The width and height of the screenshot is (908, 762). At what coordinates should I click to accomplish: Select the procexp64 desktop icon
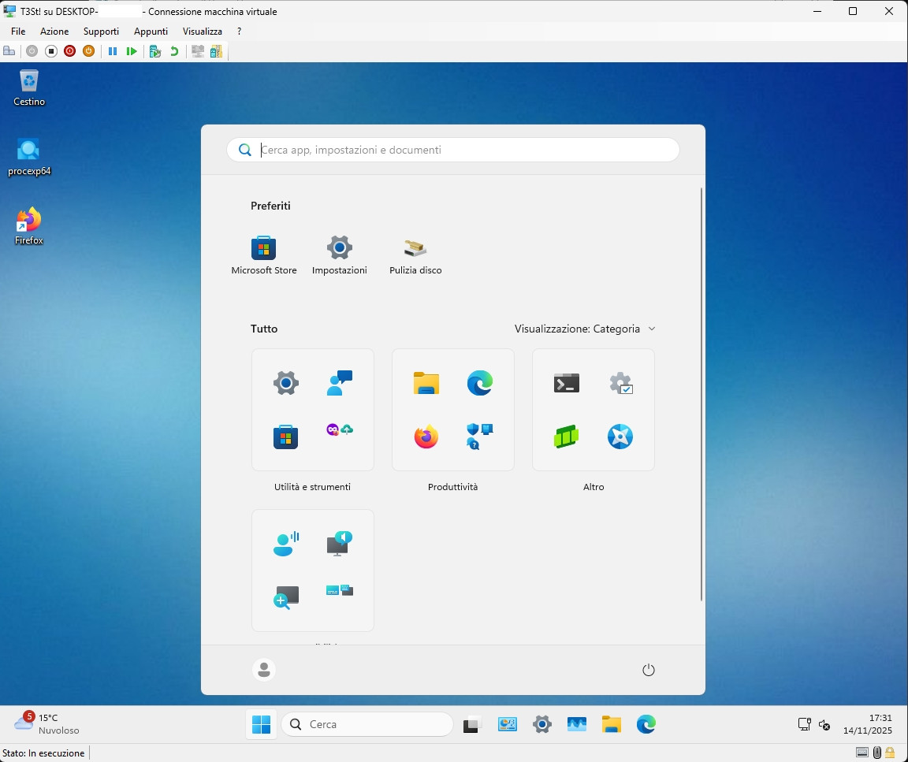(29, 157)
